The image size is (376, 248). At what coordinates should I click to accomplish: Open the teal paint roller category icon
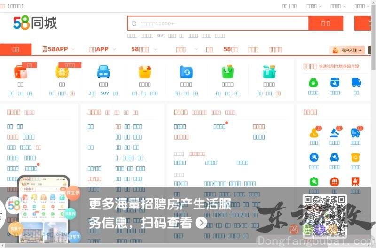(x=269, y=72)
